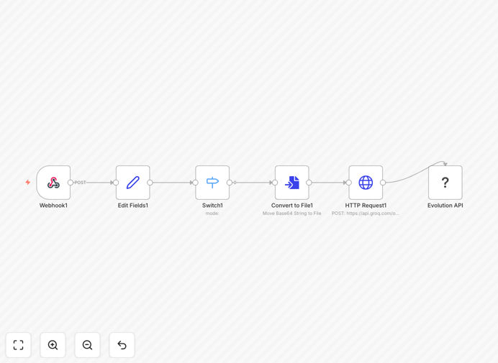Open the Convert to File1 node
Screen dimensions: 498x363
click(292, 183)
